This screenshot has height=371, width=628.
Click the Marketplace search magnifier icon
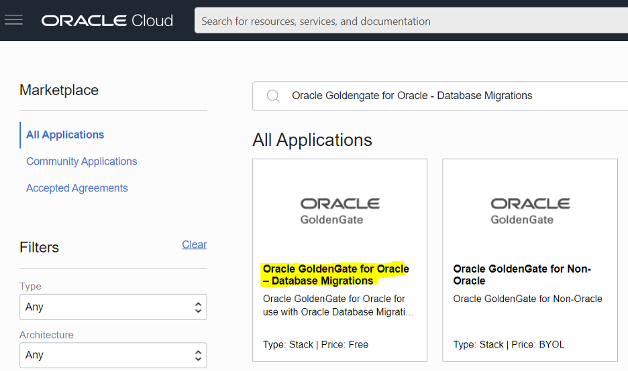tap(273, 96)
